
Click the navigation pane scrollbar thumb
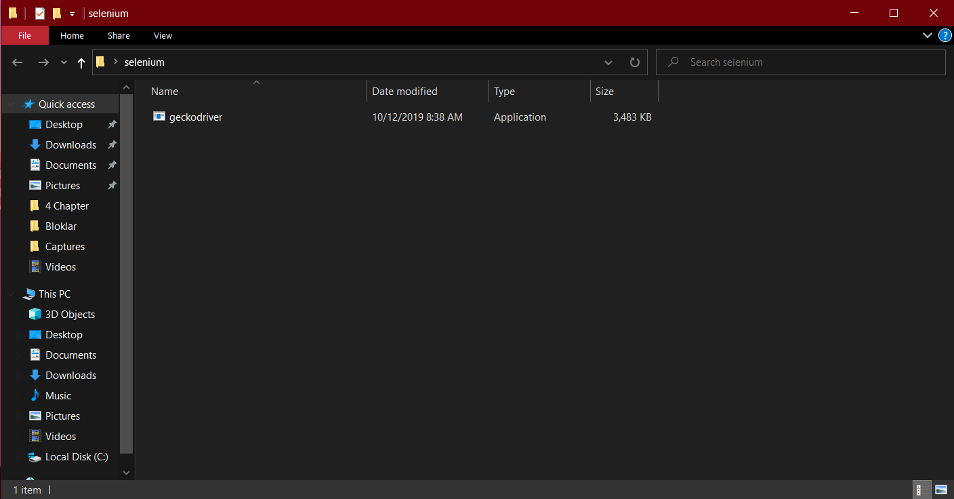pos(126,273)
